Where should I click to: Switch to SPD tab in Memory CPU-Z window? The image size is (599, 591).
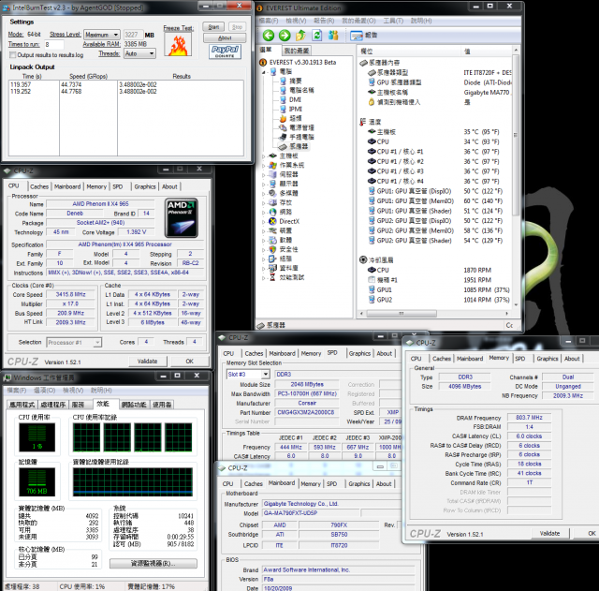pos(520,359)
